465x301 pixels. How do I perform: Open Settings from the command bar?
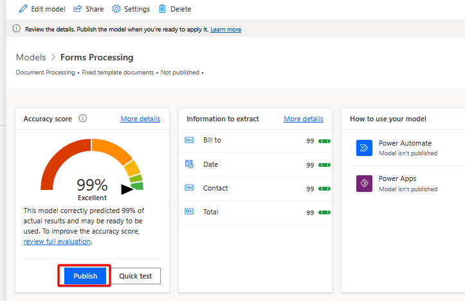(x=131, y=9)
